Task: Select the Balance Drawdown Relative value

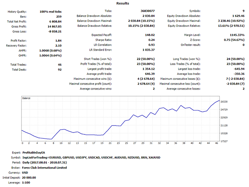Action: pyautogui.click(x=141, y=26)
